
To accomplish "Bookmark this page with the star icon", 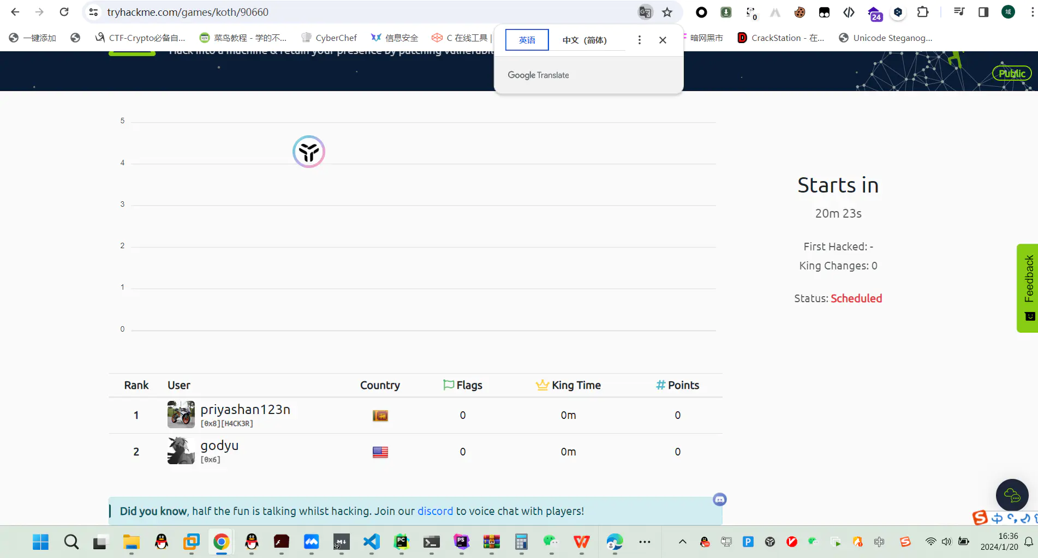I will point(667,12).
